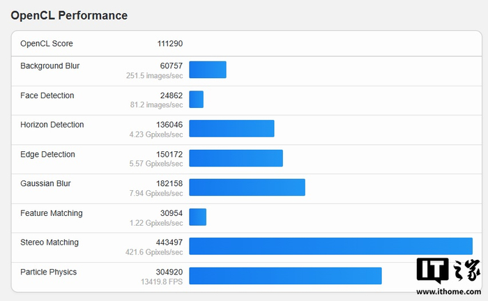The image size is (488, 301).
Task: Click the IT Home watermark logo
Action: [x=448, y=271]
